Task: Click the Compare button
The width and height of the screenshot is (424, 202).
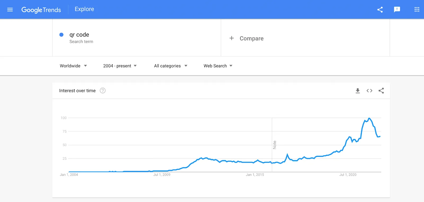Action: pyautogui.click(x=251, y=39)
